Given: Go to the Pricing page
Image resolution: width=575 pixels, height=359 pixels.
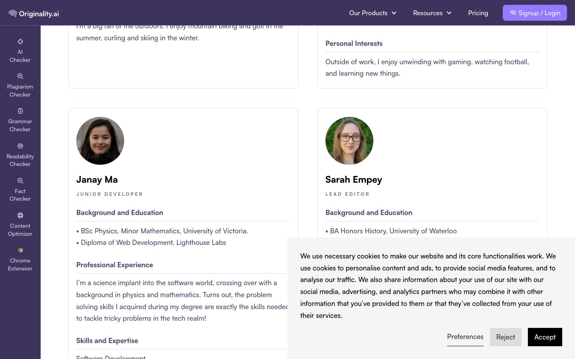Looking at the screenshot, I should click(x=478, y=13).
